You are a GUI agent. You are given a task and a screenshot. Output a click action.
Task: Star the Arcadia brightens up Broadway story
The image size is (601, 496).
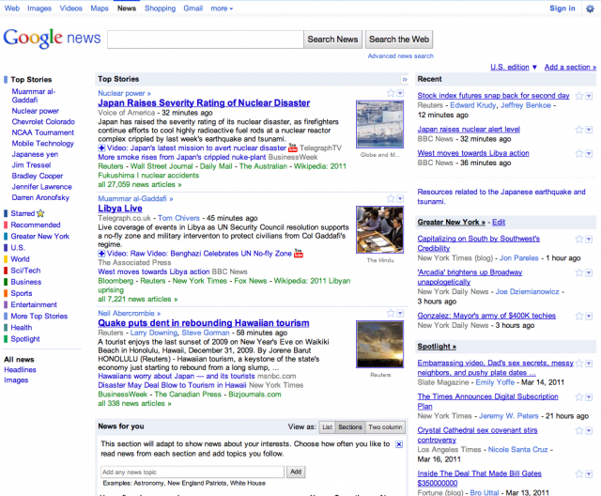click(x=579, y=272)
